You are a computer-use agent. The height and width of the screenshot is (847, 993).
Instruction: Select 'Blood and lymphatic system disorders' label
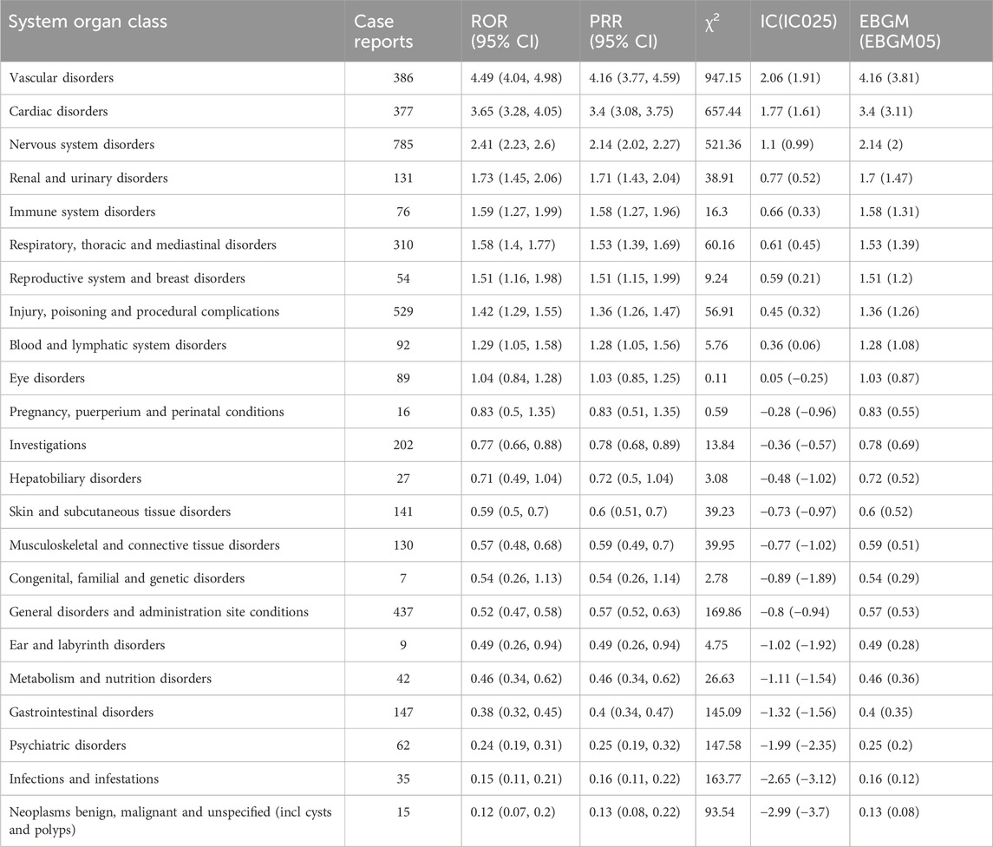click(118, 346)
